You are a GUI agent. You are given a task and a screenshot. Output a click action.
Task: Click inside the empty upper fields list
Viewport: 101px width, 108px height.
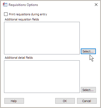[42, 38]
